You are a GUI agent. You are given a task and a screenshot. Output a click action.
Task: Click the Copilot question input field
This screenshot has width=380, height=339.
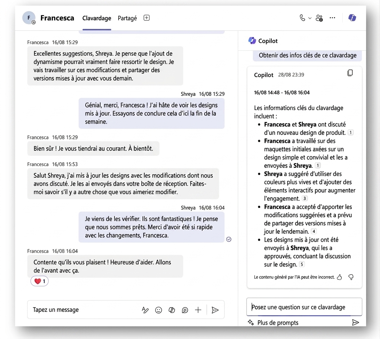click(x=304, y=307)
